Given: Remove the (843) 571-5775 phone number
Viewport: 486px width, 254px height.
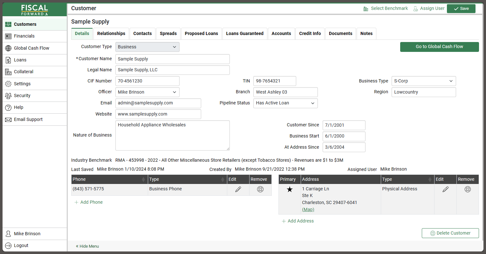Looking at the screenshot, I should click(260, 189).
